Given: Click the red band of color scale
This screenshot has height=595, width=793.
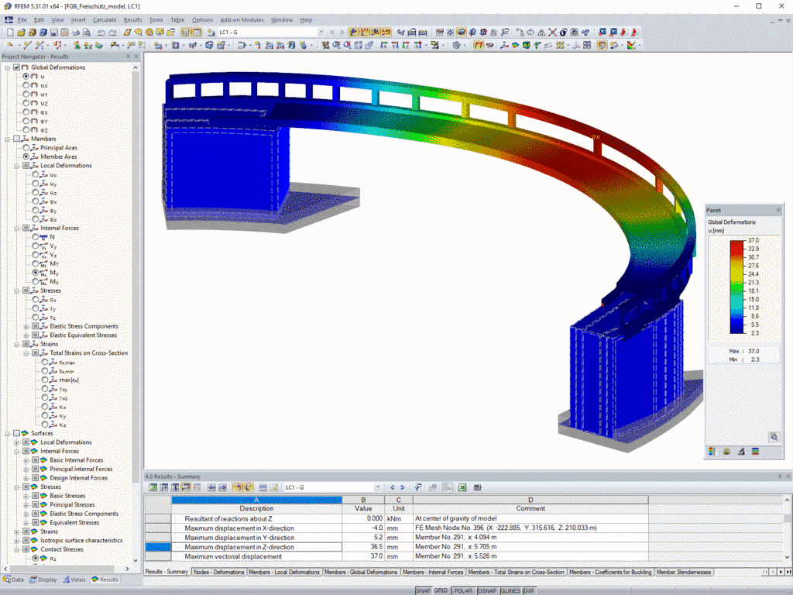Looking at the screenshot, I should [737, 245].
